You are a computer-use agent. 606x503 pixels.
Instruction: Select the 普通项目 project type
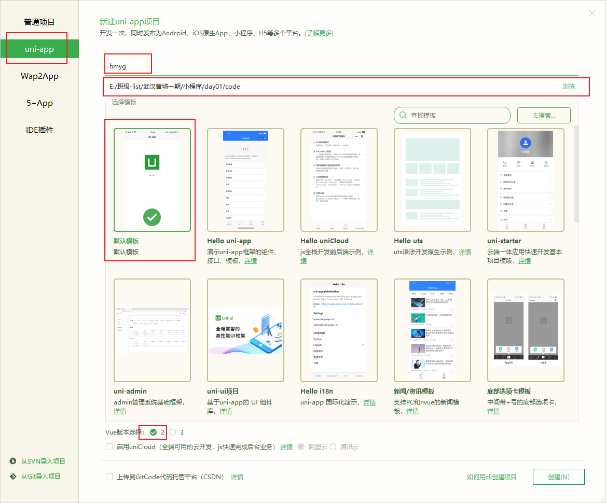(39, 22)
